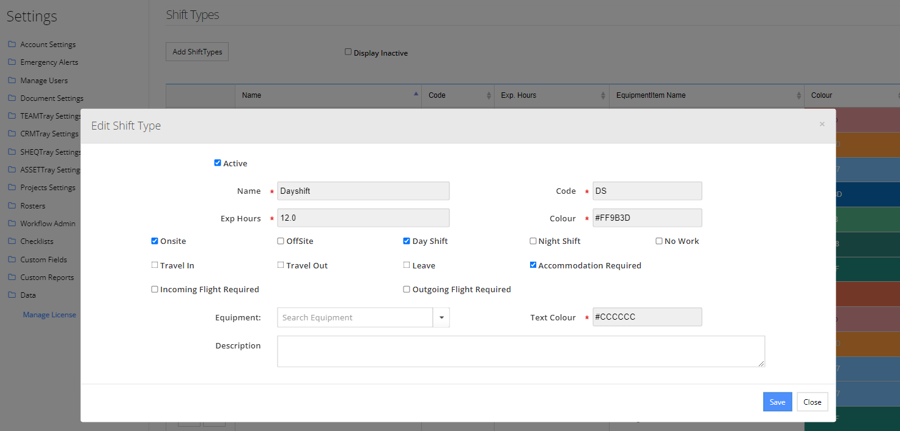Click the CRMTray Settings folder icon
Image resolution: width=900 pixels, height=431 pixels.
pyautogui.click(x=12, y=134)
